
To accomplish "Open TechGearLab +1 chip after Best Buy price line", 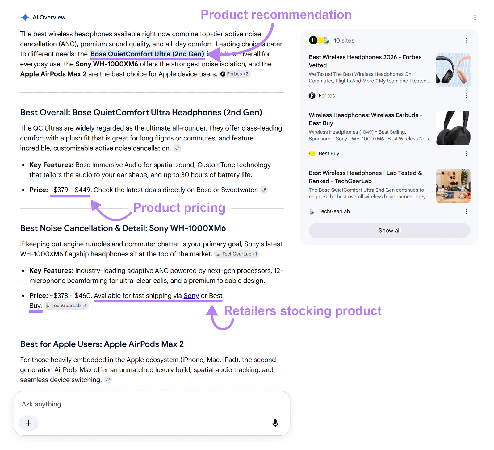I will click(x=66, y=306).
